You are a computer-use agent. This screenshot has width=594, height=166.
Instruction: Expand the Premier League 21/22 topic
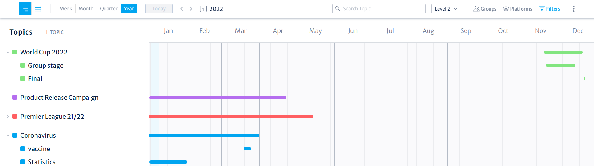[8, 117]
